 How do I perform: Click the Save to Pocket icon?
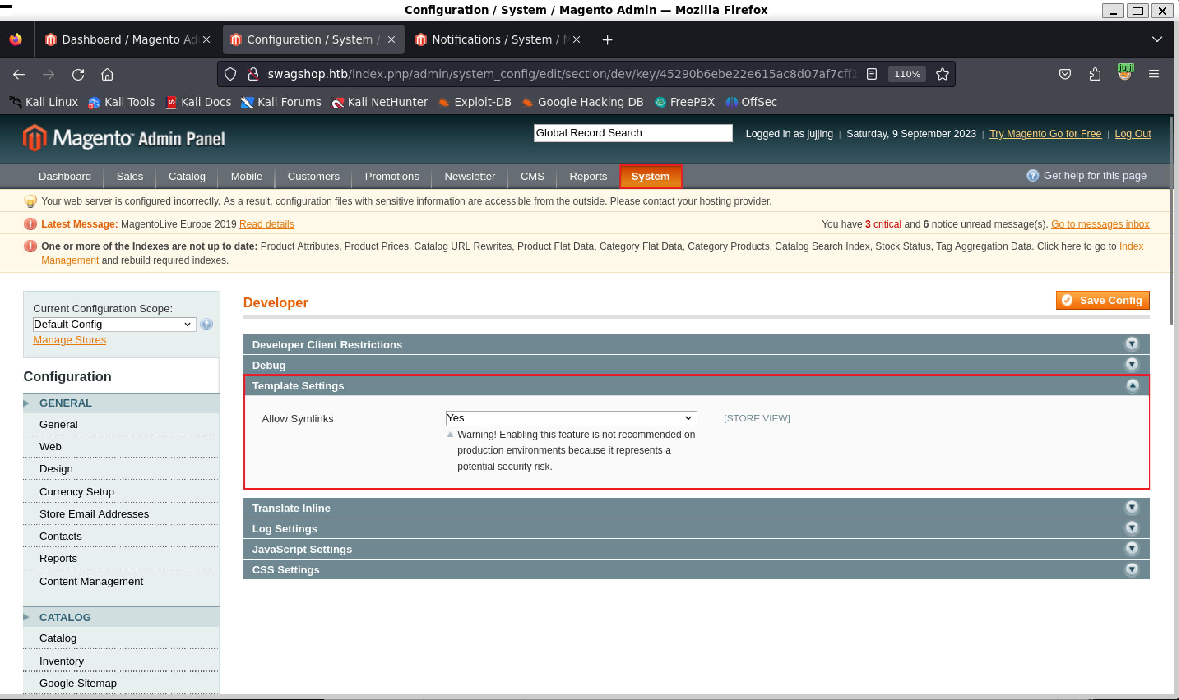pyautogui.click(x=1065, y=74)
